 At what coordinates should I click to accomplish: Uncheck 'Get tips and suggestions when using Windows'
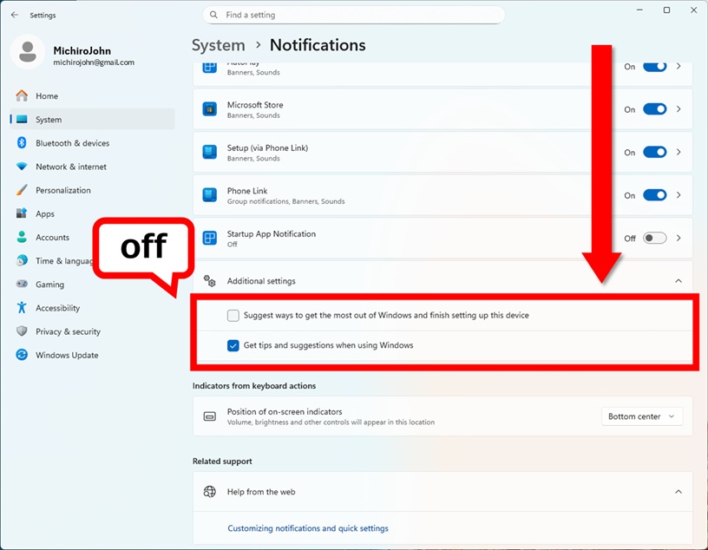(x=233, y=345)
